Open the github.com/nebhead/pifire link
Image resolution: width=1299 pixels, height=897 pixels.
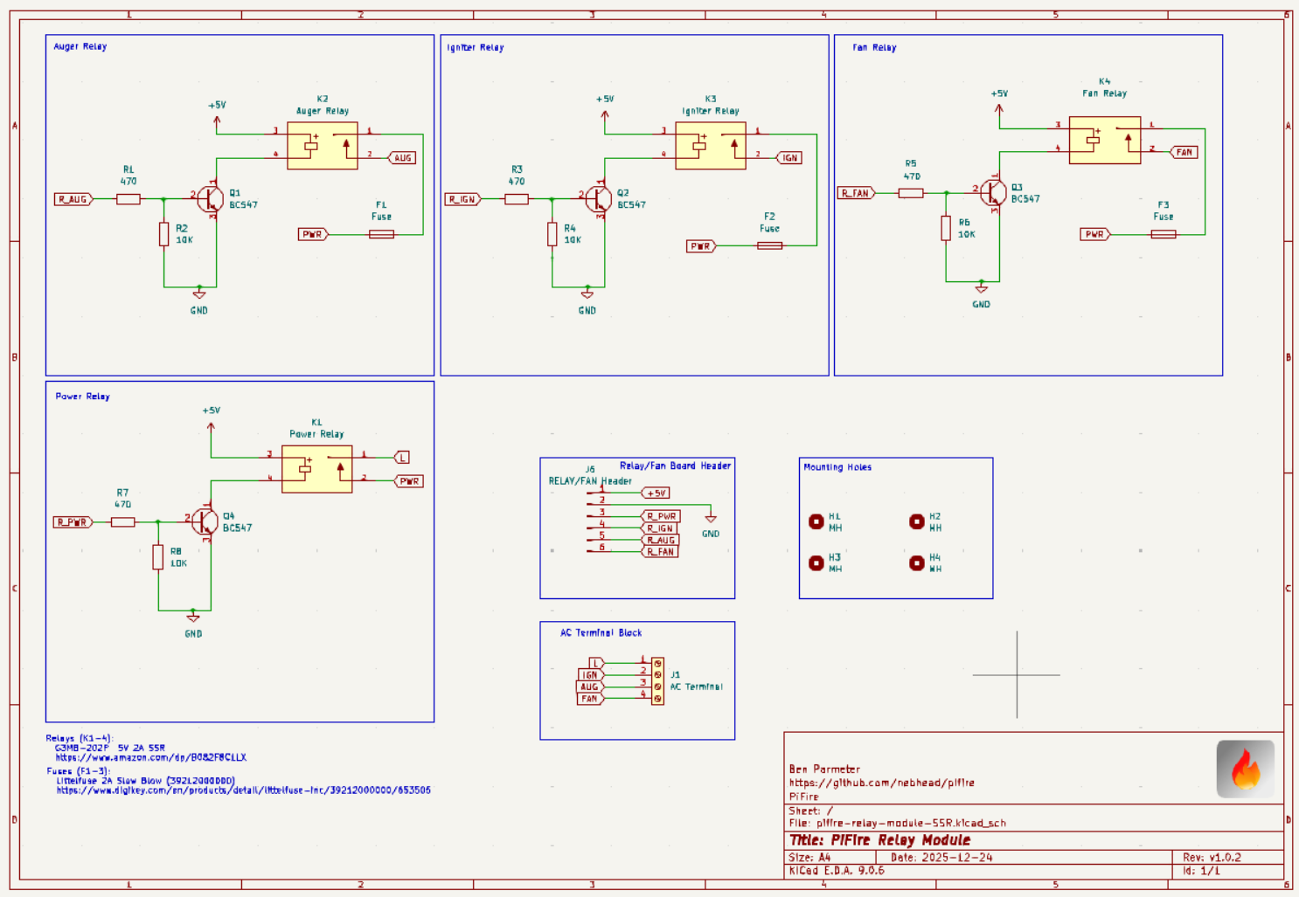coord(881,783)
